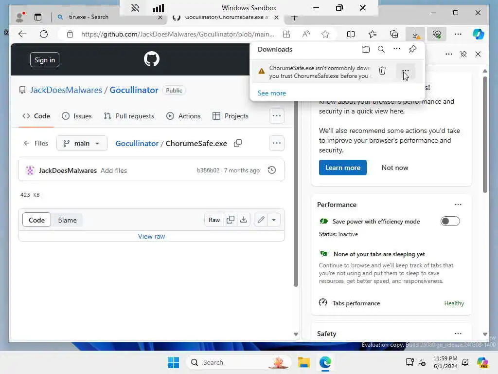This screenshot has width=498, height=374.
Task: Open new tab plus button
Action: (294, 18)
